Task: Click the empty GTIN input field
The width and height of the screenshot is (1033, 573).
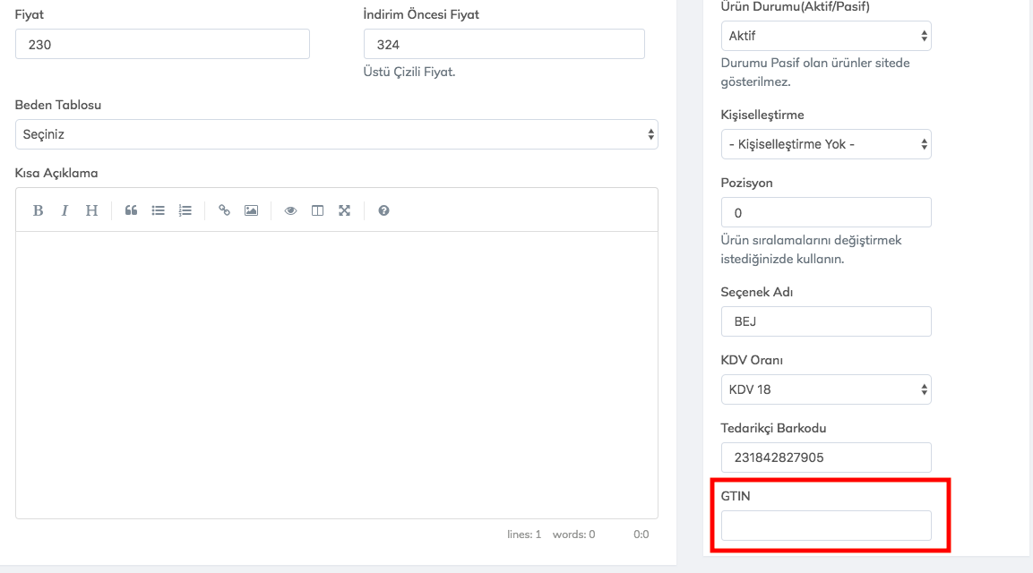Action: [x=825, y=526]
